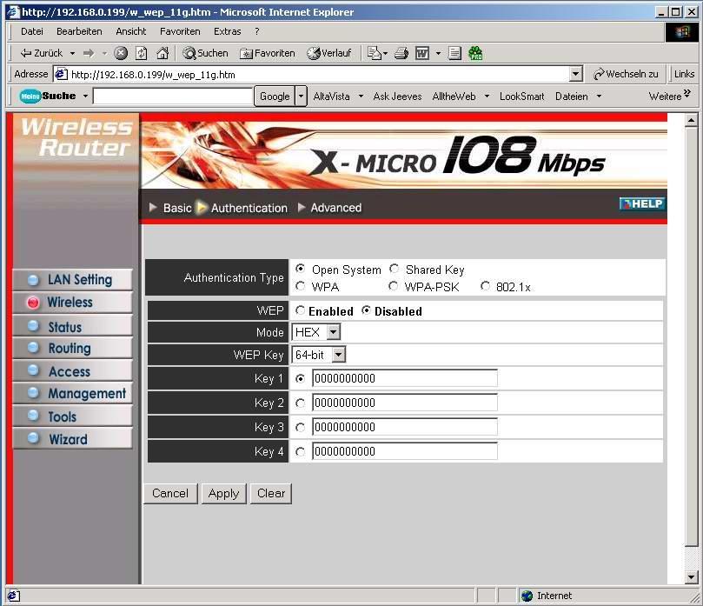703x606 pixels.
Task: Open the Routing sidebar item
Action: [x=73, y=348]
